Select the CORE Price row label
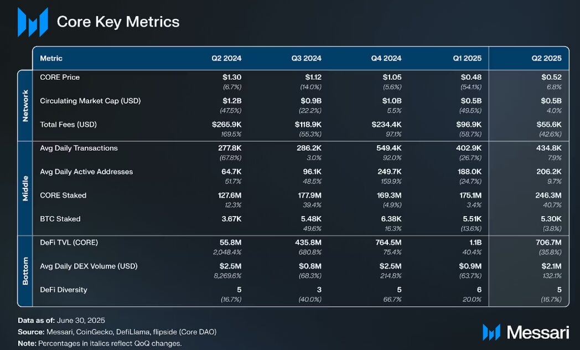 coord(60,77)
